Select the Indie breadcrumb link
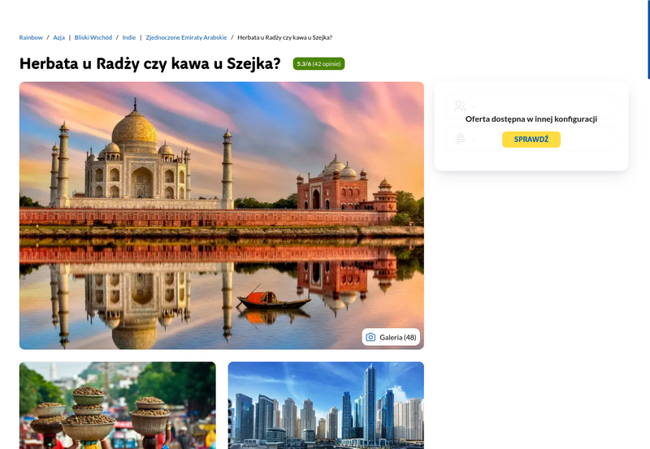 (129, 37)
